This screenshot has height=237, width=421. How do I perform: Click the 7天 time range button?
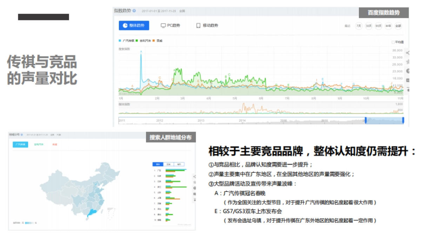(x=358, y=26)
